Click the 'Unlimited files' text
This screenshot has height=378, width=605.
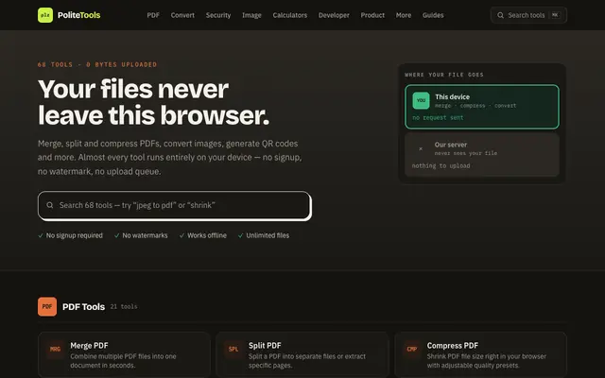(x=268, y=235)
